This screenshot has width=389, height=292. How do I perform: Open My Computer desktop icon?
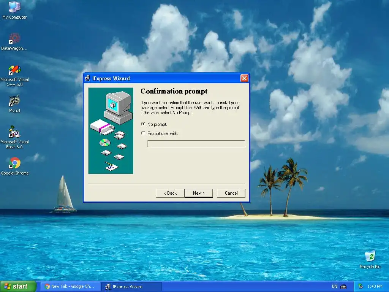[14, 10]
